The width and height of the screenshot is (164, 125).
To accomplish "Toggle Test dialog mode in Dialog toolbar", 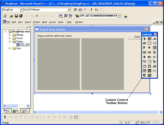I will coord(5,117).
